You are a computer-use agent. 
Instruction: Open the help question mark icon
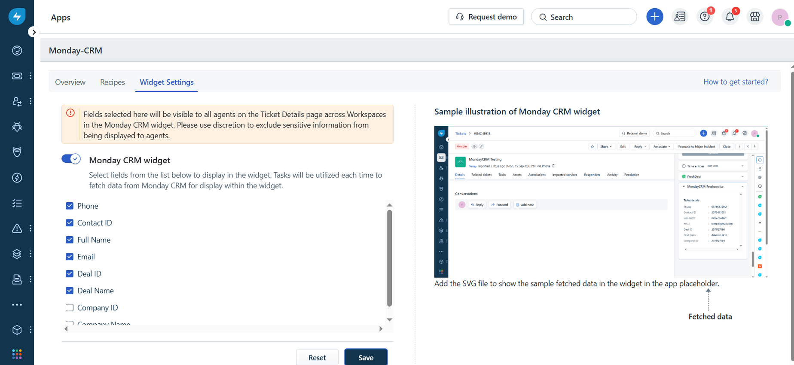705,17
